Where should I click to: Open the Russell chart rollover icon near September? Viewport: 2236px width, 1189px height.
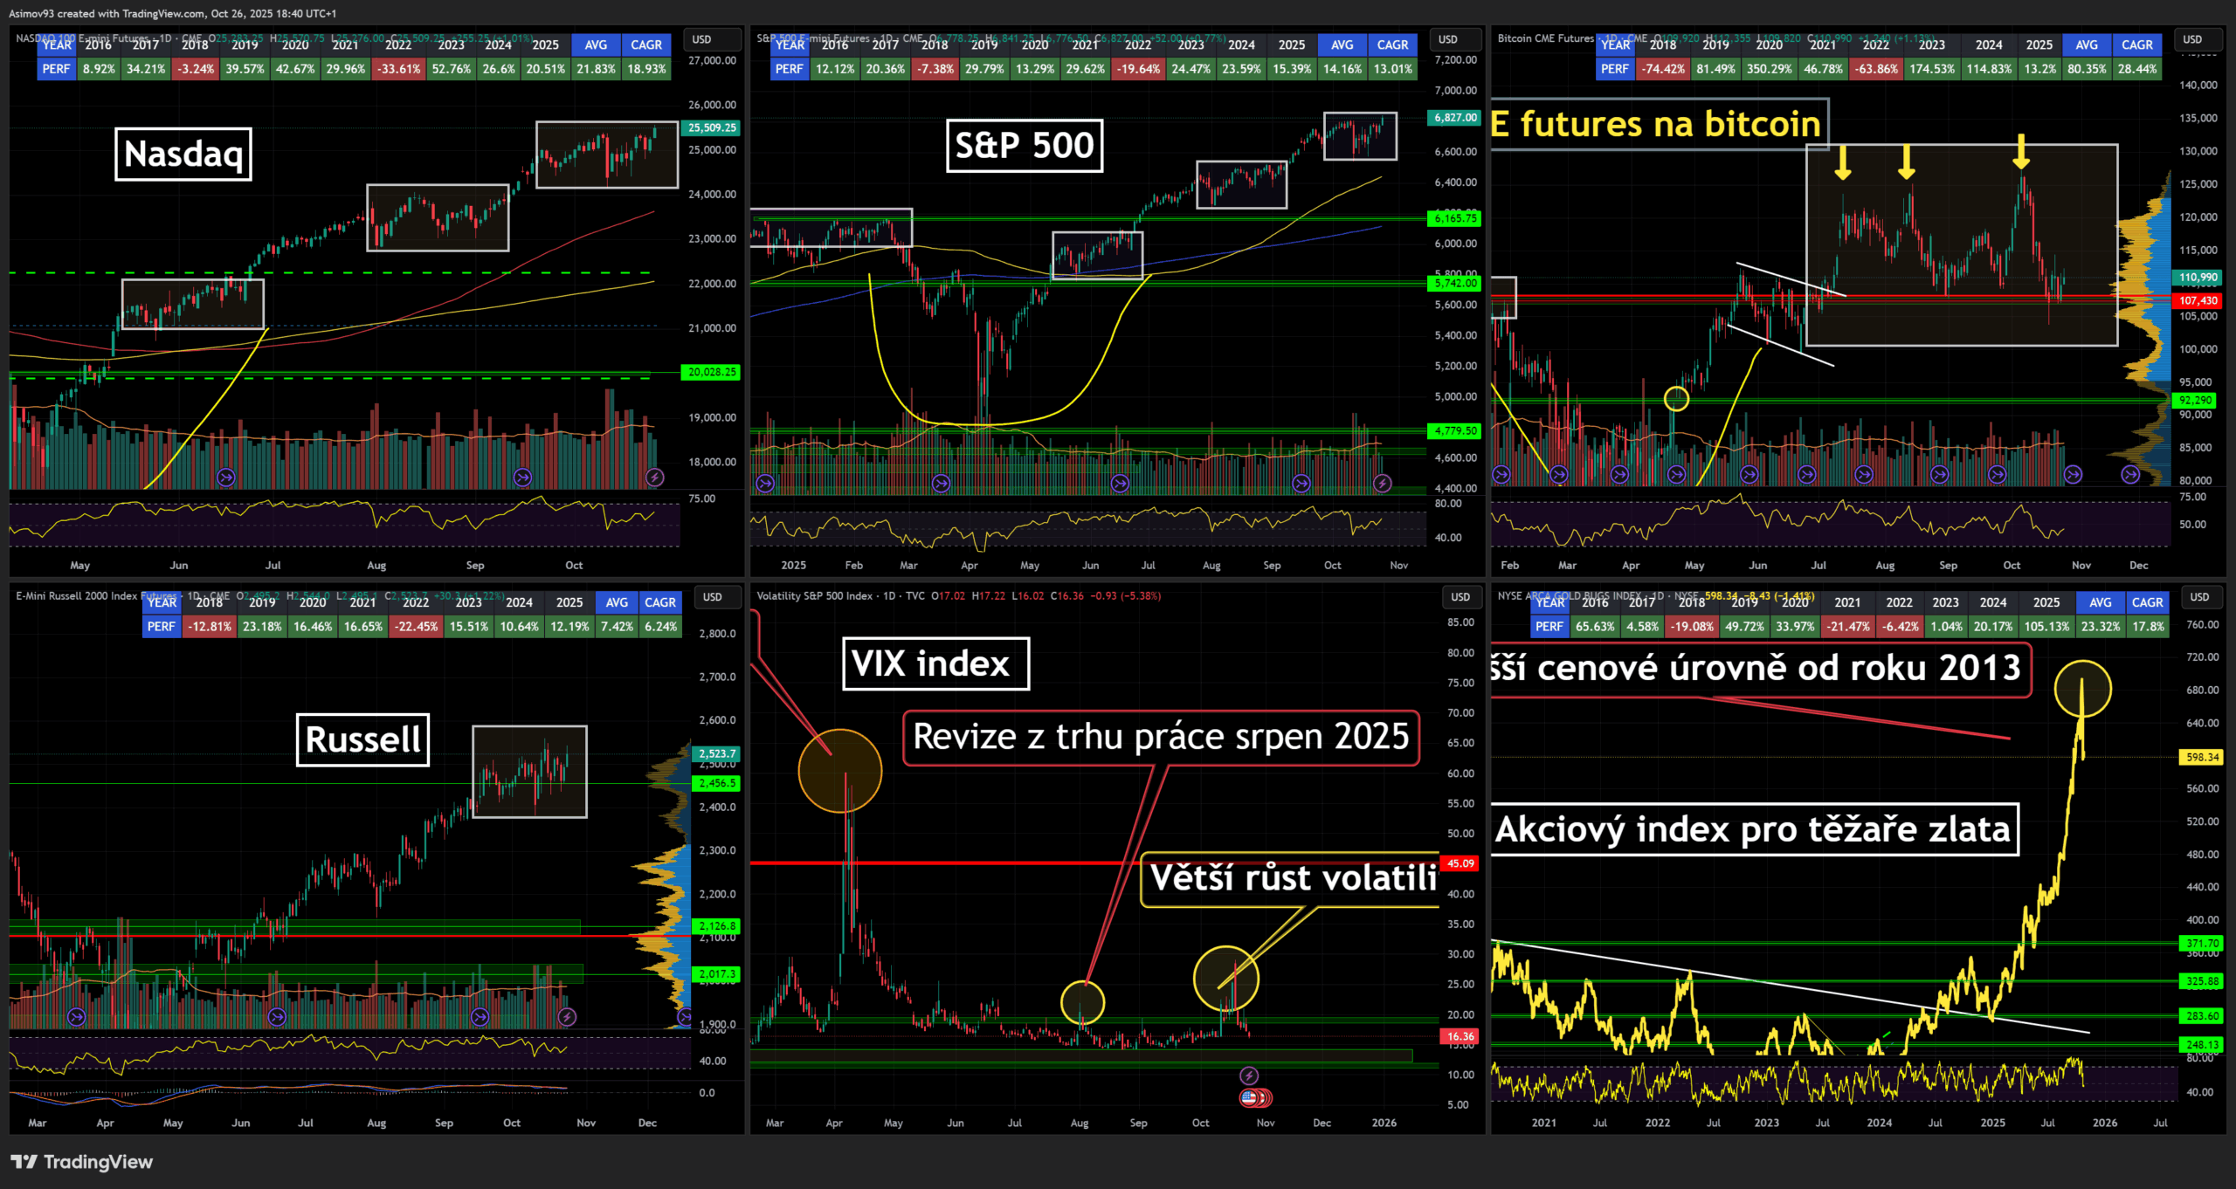point(480,1016)
